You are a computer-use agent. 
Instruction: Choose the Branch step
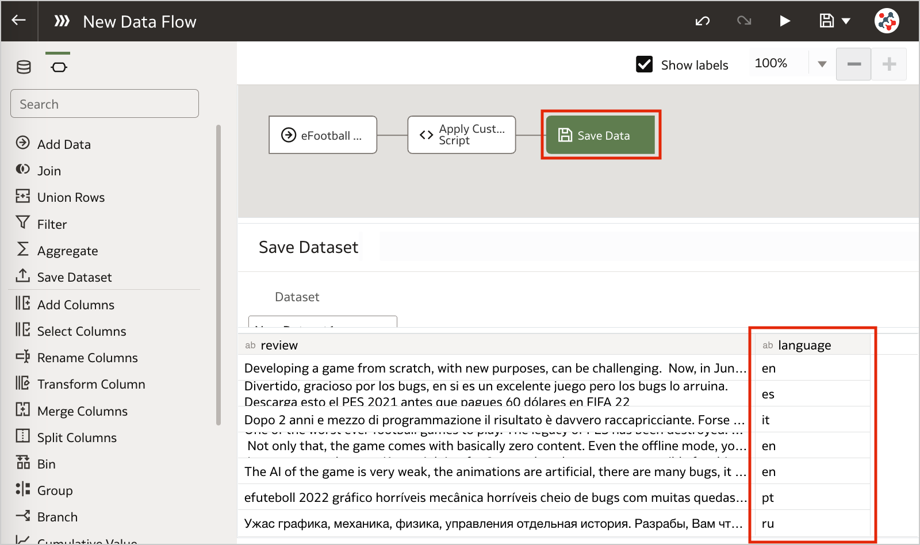pos(47,516)
